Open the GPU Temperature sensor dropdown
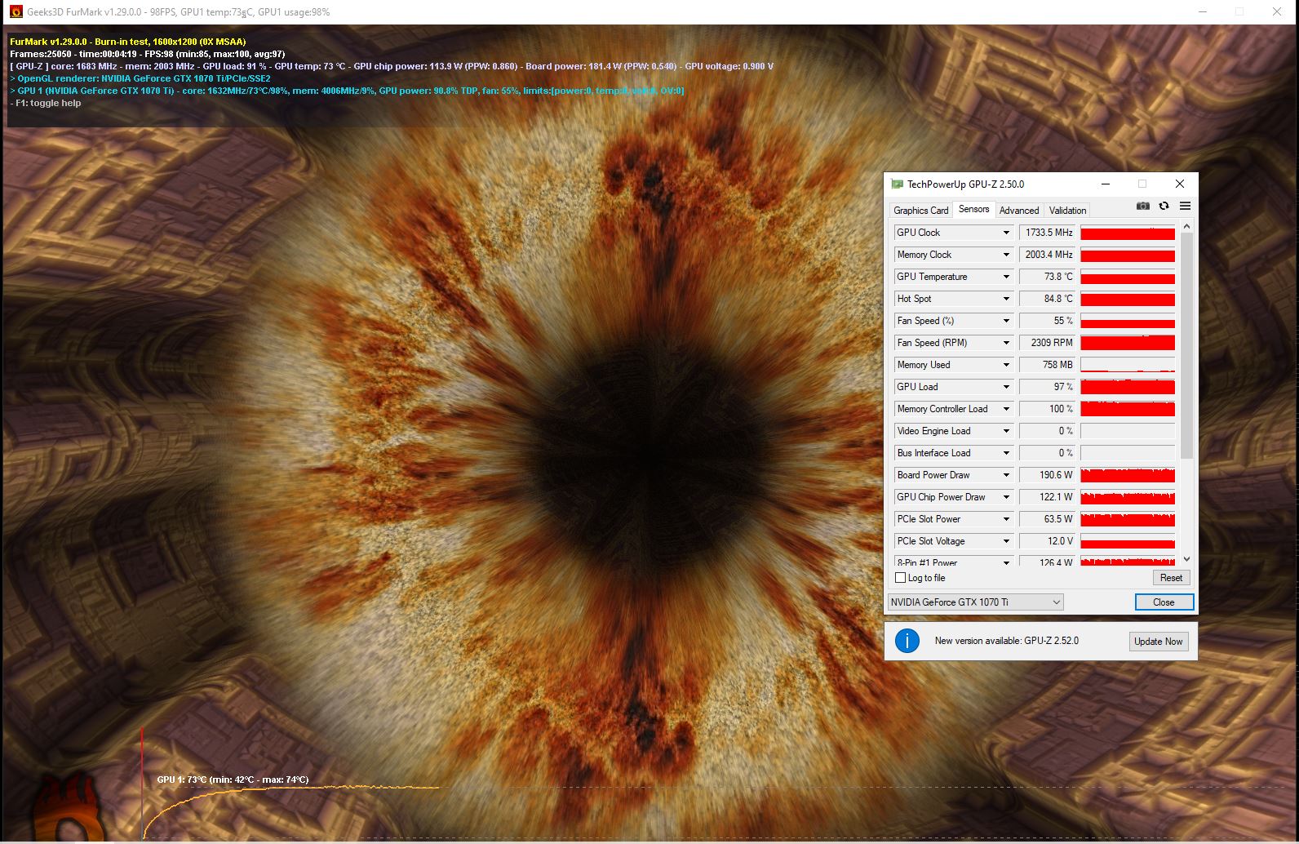This screenshot has width=1299, height=844. click(1006, 277)
